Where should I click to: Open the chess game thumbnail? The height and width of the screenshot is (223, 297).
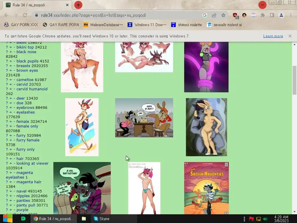(144, 118)
